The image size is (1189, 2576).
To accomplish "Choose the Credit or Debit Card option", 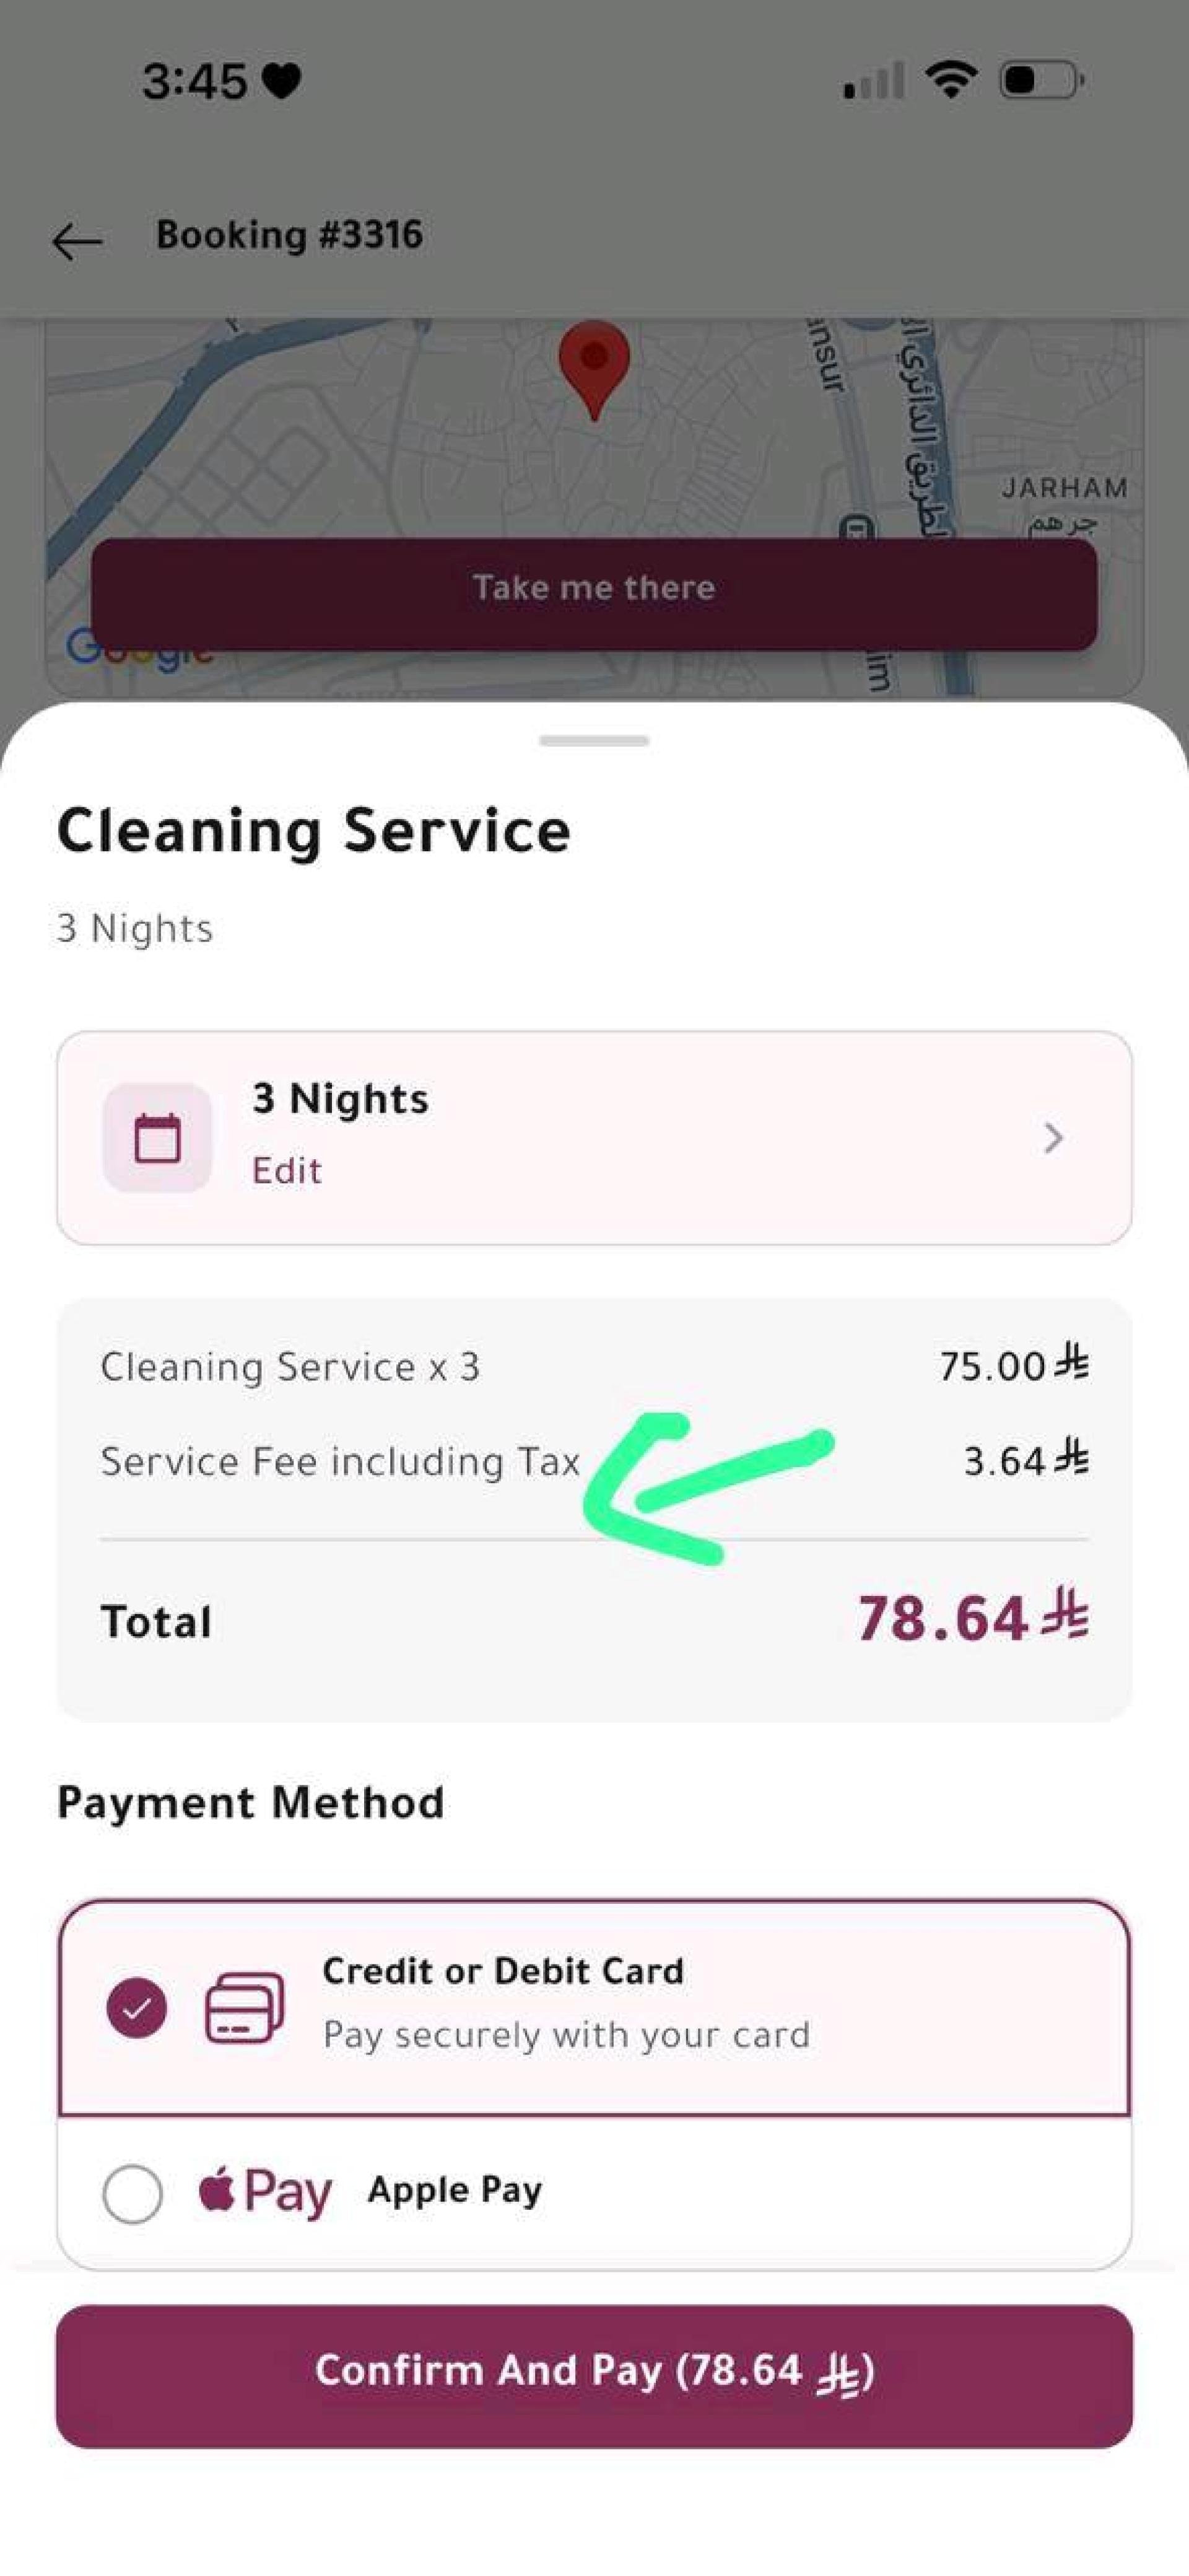I will point(594,2008).
